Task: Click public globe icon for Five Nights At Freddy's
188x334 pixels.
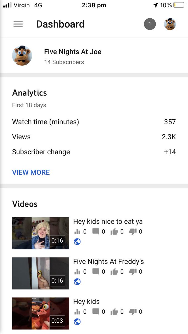Action: [77, 282]
